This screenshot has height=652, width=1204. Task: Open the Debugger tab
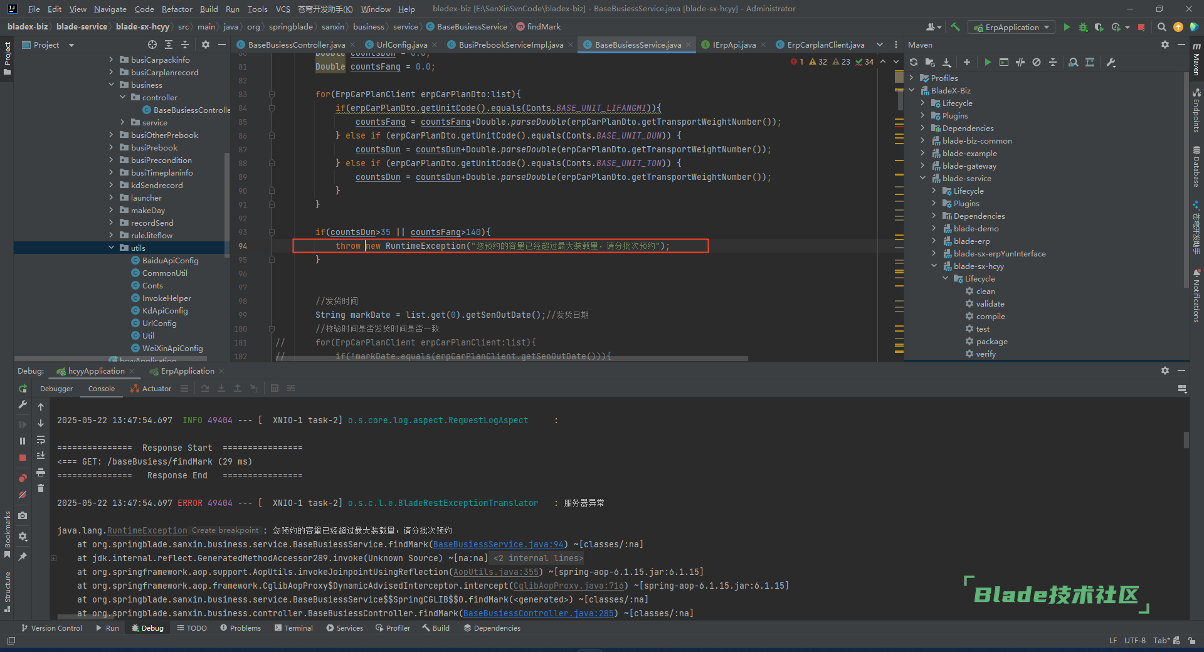point(56,389)
